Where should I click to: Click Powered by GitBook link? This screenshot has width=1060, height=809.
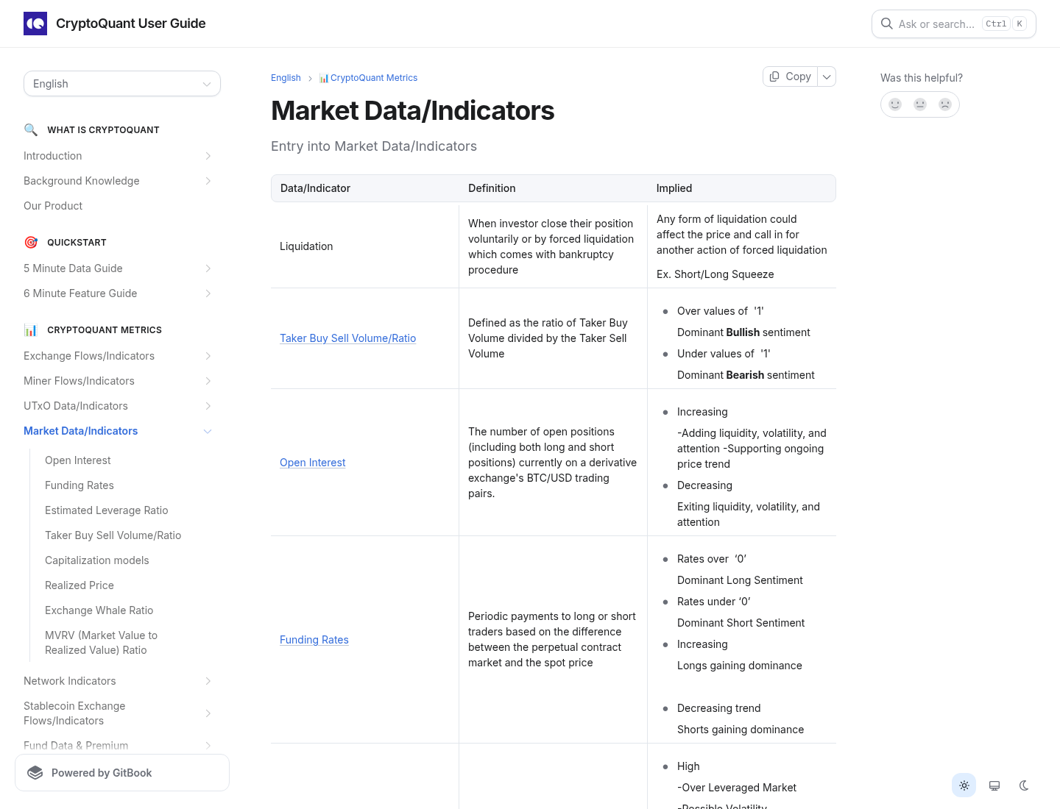[122, 773]
